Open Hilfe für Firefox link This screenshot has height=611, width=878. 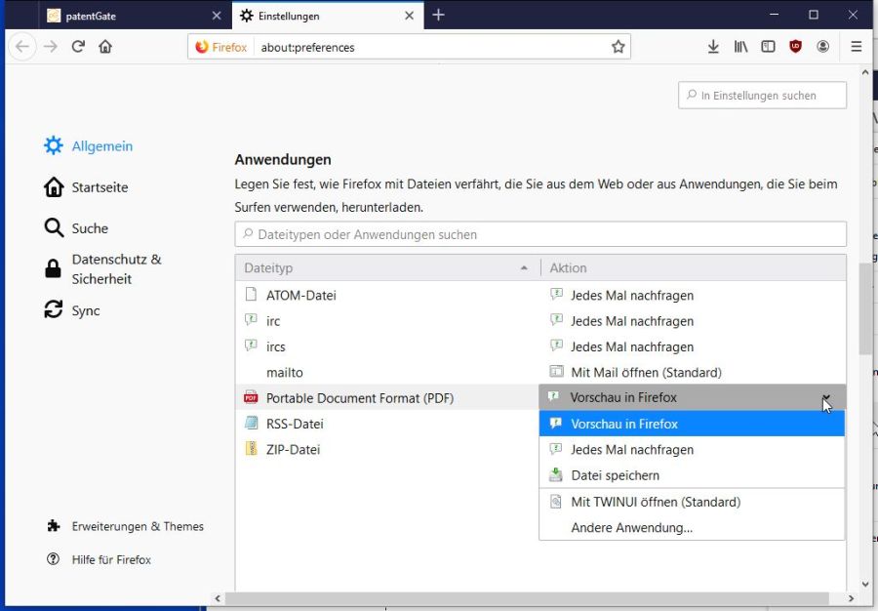coord(100,559)
